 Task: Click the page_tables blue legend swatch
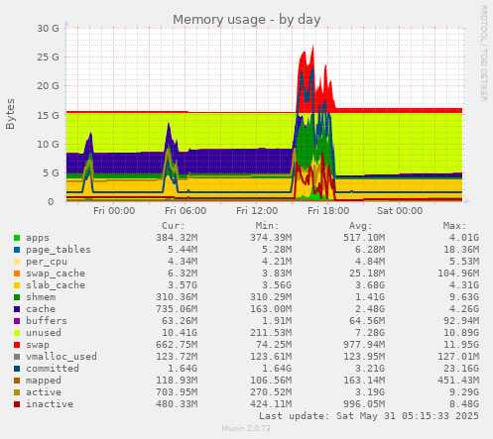coord(17,250)
